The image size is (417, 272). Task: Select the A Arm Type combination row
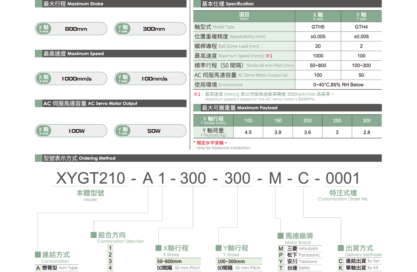(57, 268)
